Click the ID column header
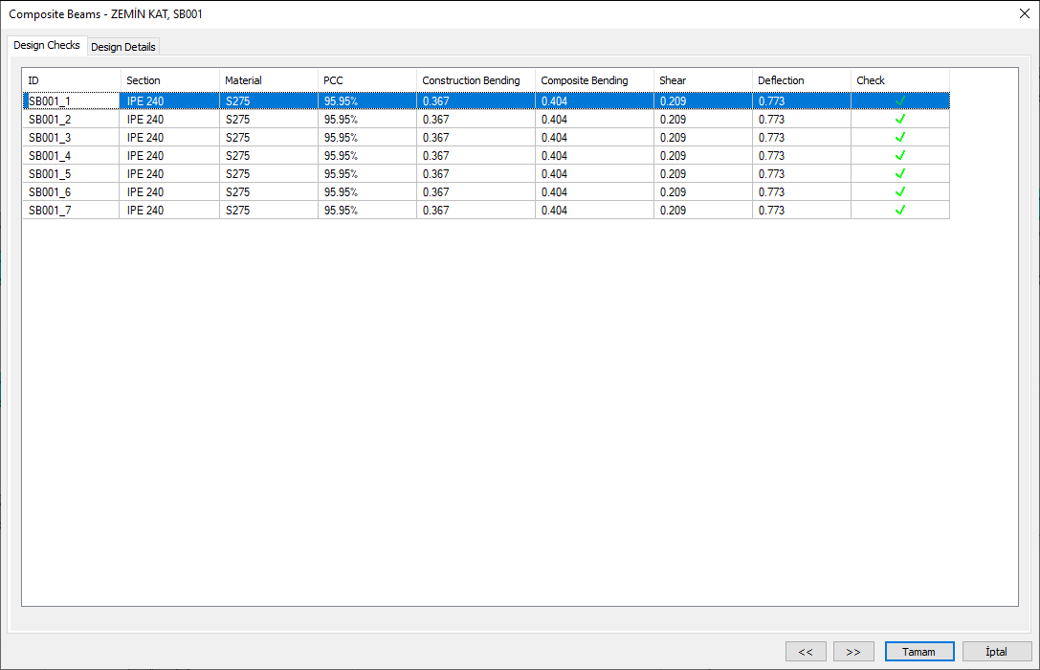Viewport: 1040px width, 670px height. [72, 80]
